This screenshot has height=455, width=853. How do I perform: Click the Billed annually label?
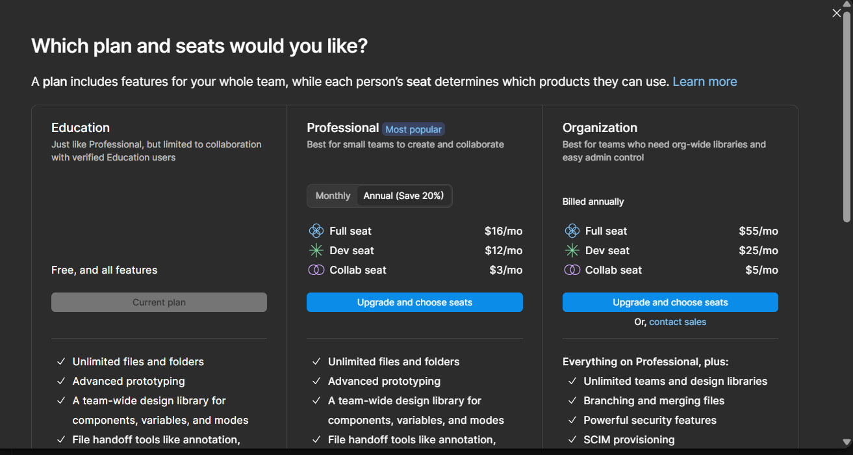[593, 201]
